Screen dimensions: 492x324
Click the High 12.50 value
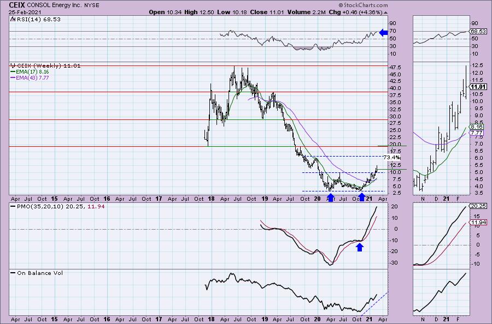(199, 12)
